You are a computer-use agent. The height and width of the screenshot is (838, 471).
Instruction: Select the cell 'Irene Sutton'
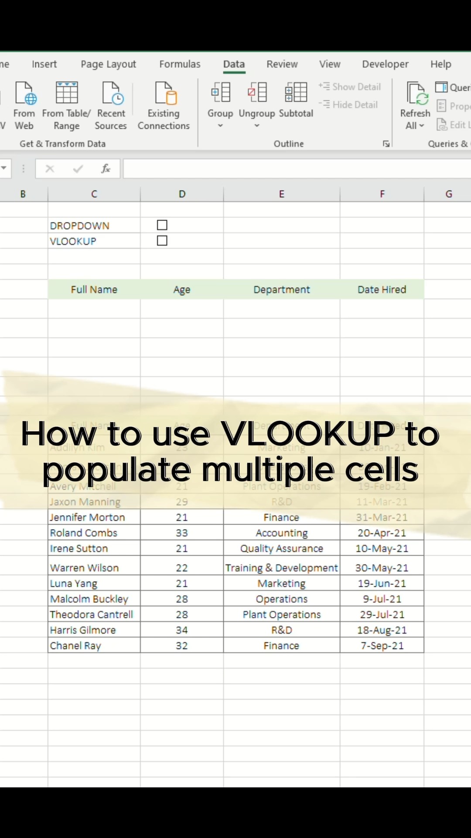coord(94,548)
